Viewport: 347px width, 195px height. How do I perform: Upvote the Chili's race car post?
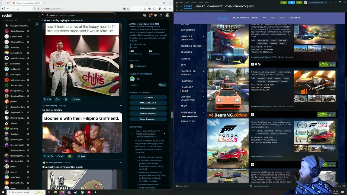[45, 99]
